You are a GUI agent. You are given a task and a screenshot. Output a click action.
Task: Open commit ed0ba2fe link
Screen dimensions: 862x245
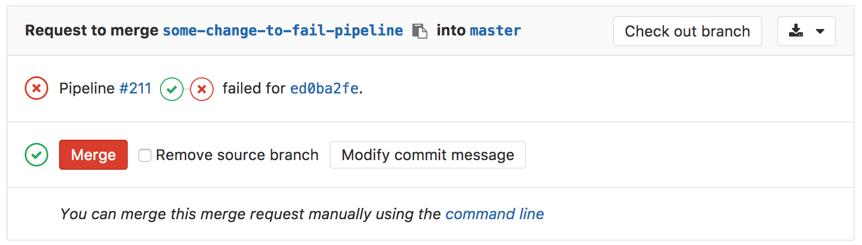324,88
